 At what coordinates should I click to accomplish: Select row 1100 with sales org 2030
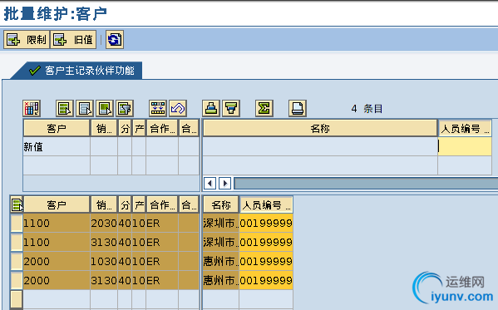(x=17, y=224)
